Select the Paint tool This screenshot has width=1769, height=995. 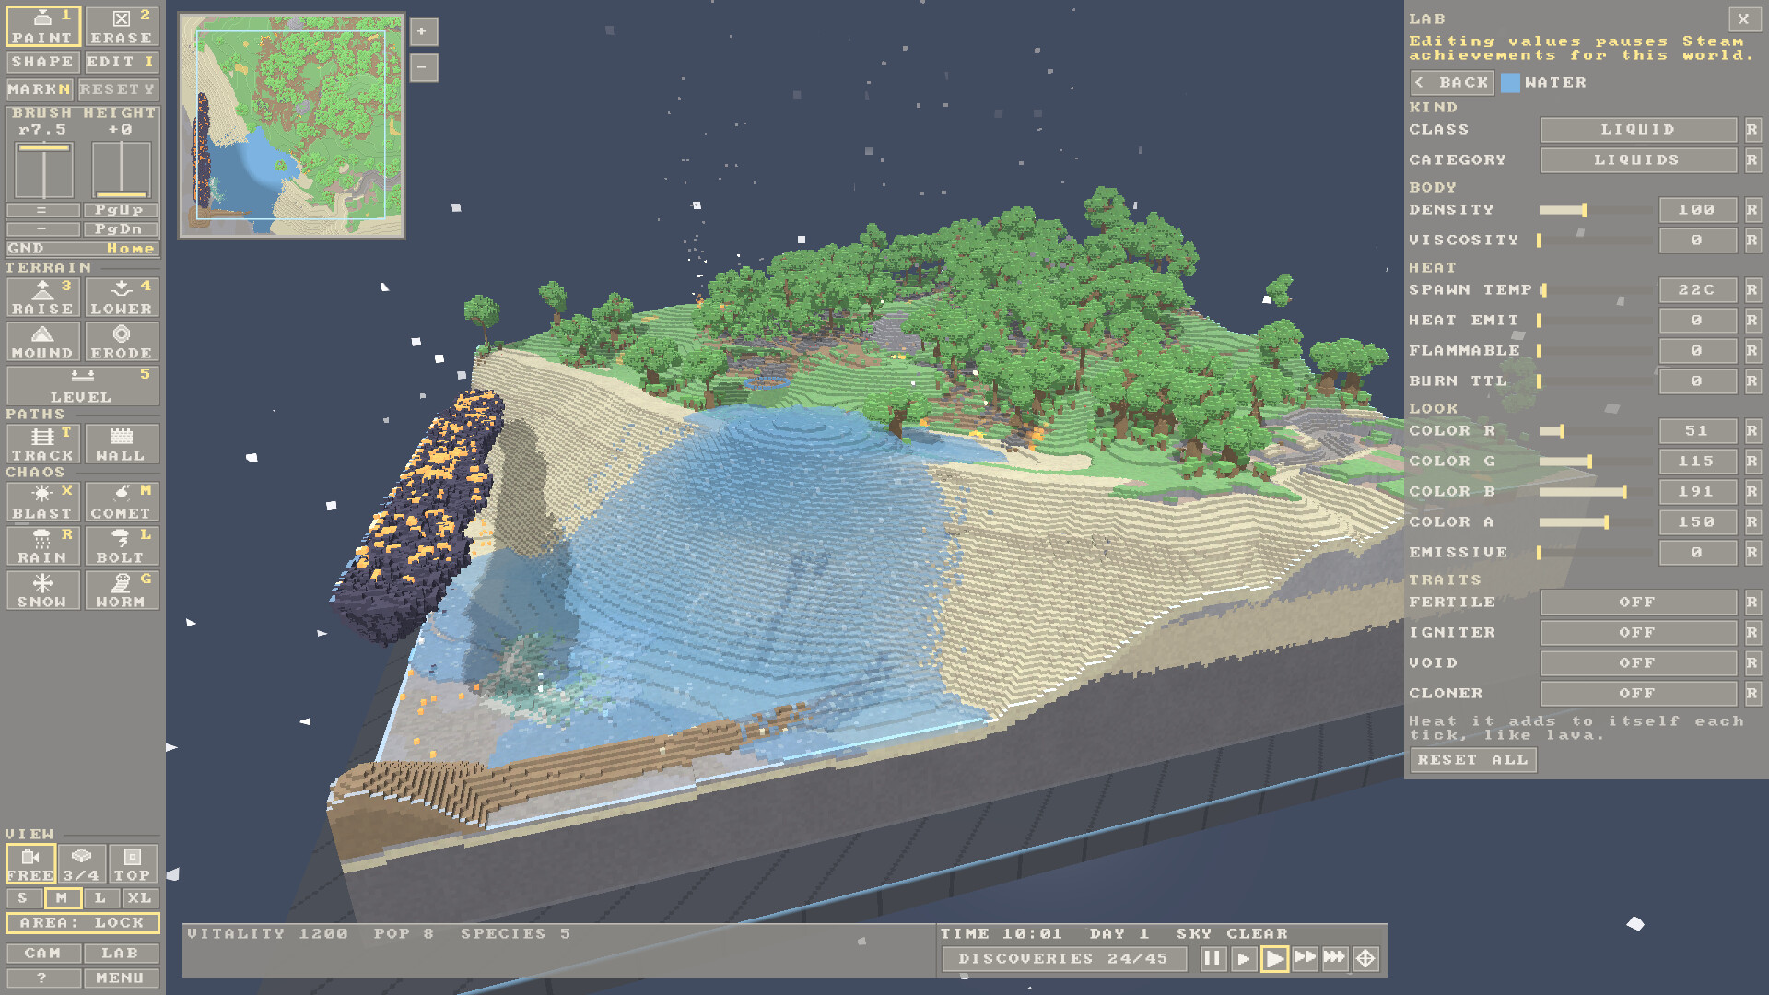[x=42, y=27]
